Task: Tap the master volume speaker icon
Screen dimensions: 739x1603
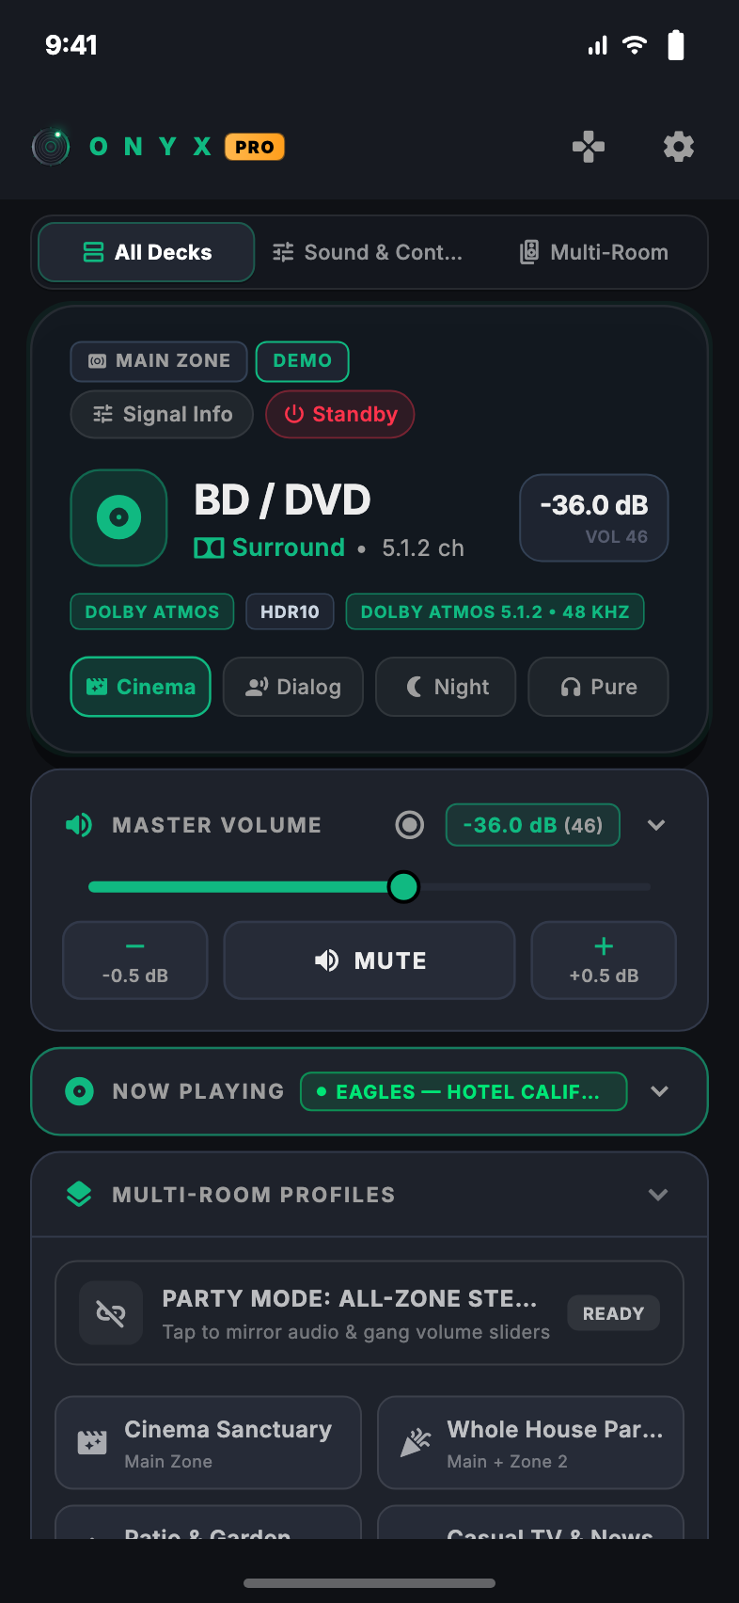Action: 79,825
